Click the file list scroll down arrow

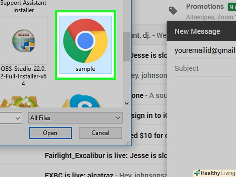point(127,103)
